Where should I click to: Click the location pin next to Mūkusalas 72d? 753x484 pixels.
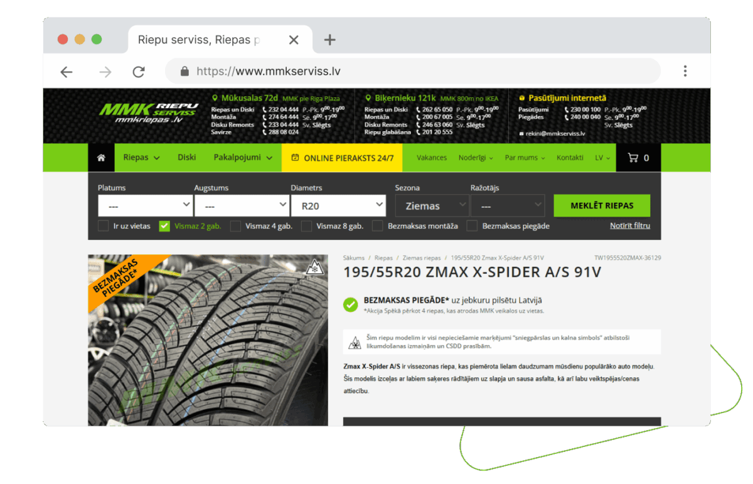(215, 98)
